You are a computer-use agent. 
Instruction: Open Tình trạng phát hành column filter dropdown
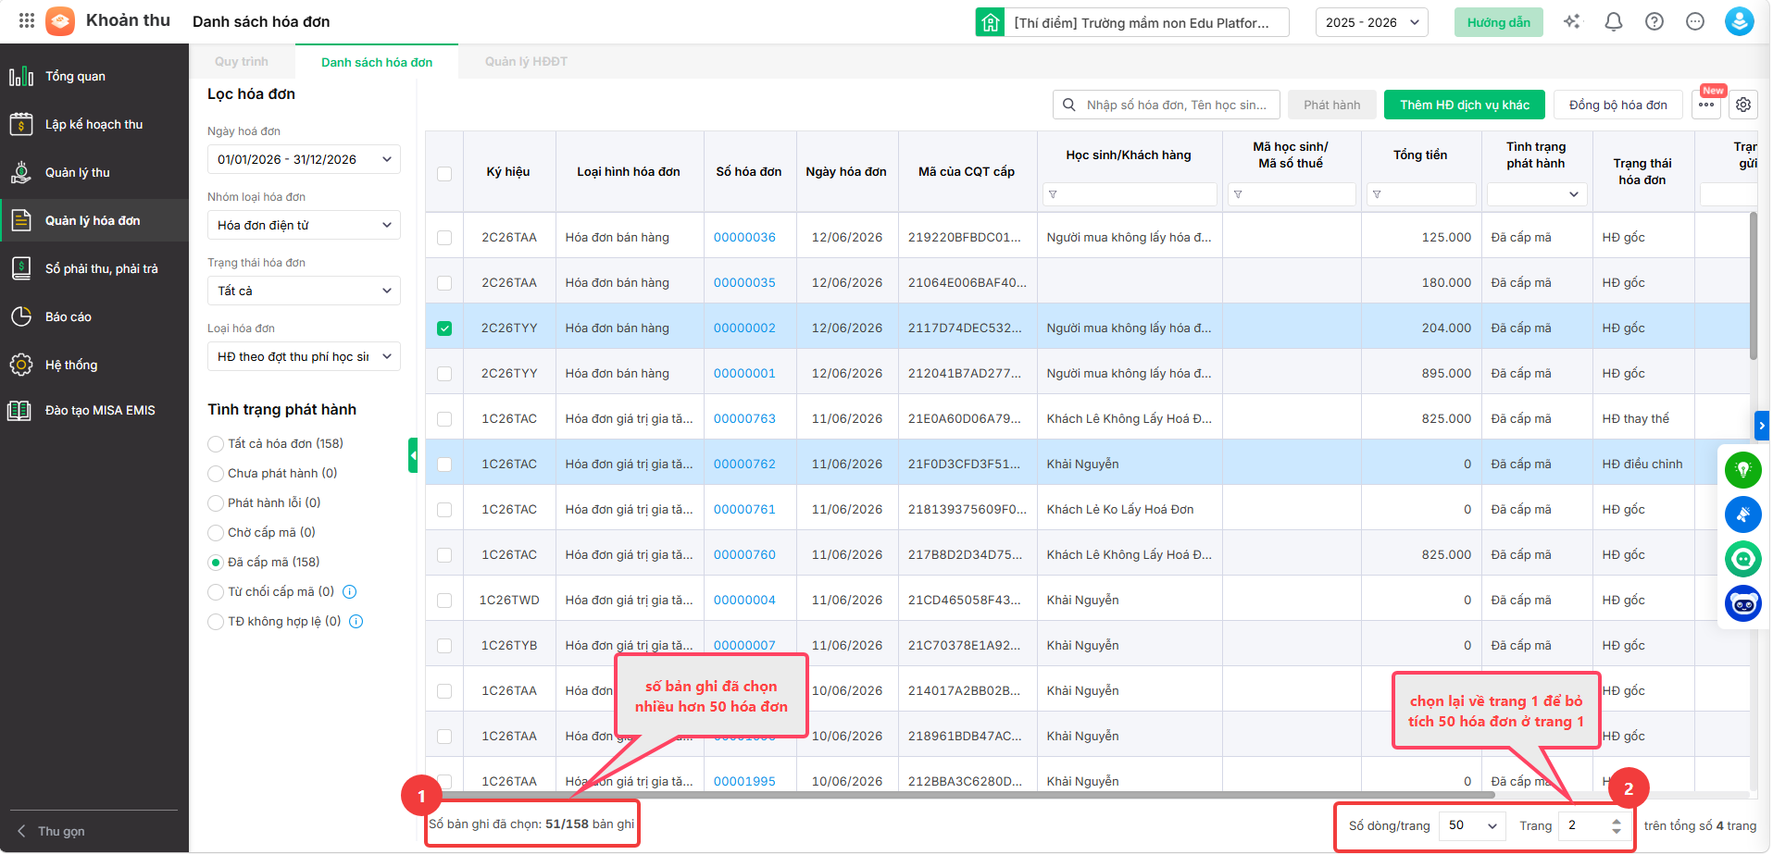click(1537, 194)
